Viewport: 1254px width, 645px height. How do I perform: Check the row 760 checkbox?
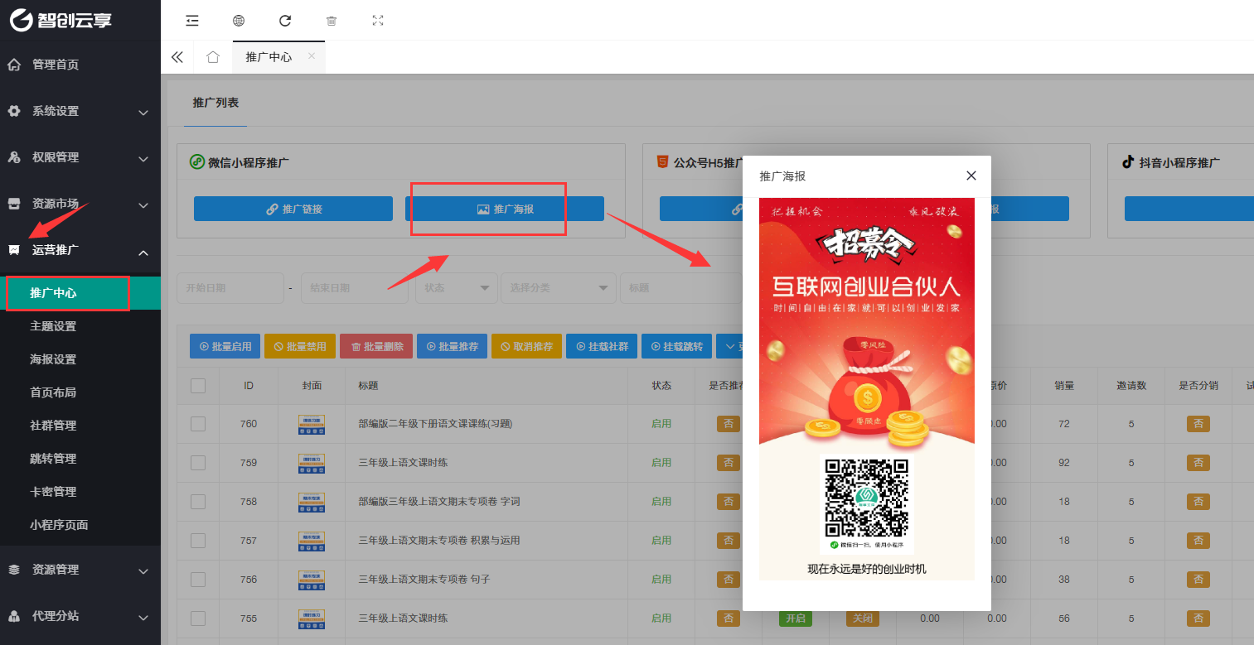pos(198,424)
